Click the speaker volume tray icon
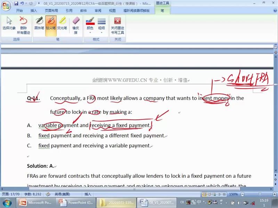The height and width of the screenshot is (208, 278). point(239,203)
